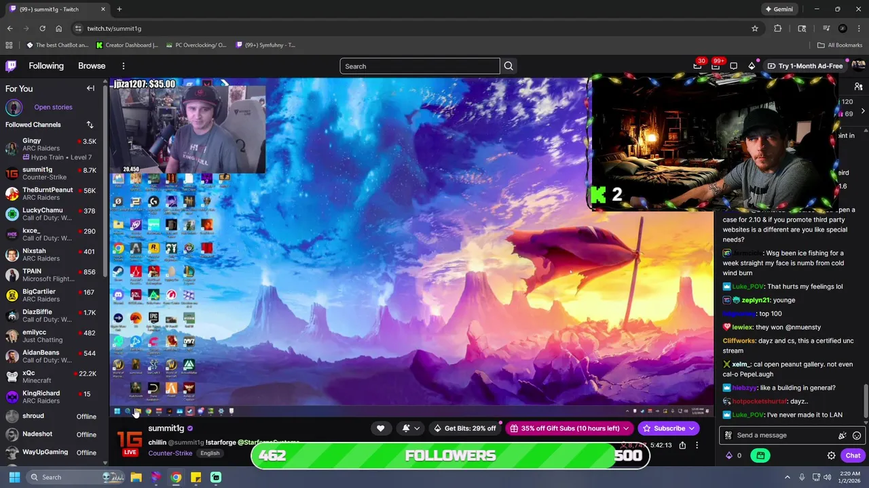Open shroud offline channel in the sidebar

(x=51, y=416)
